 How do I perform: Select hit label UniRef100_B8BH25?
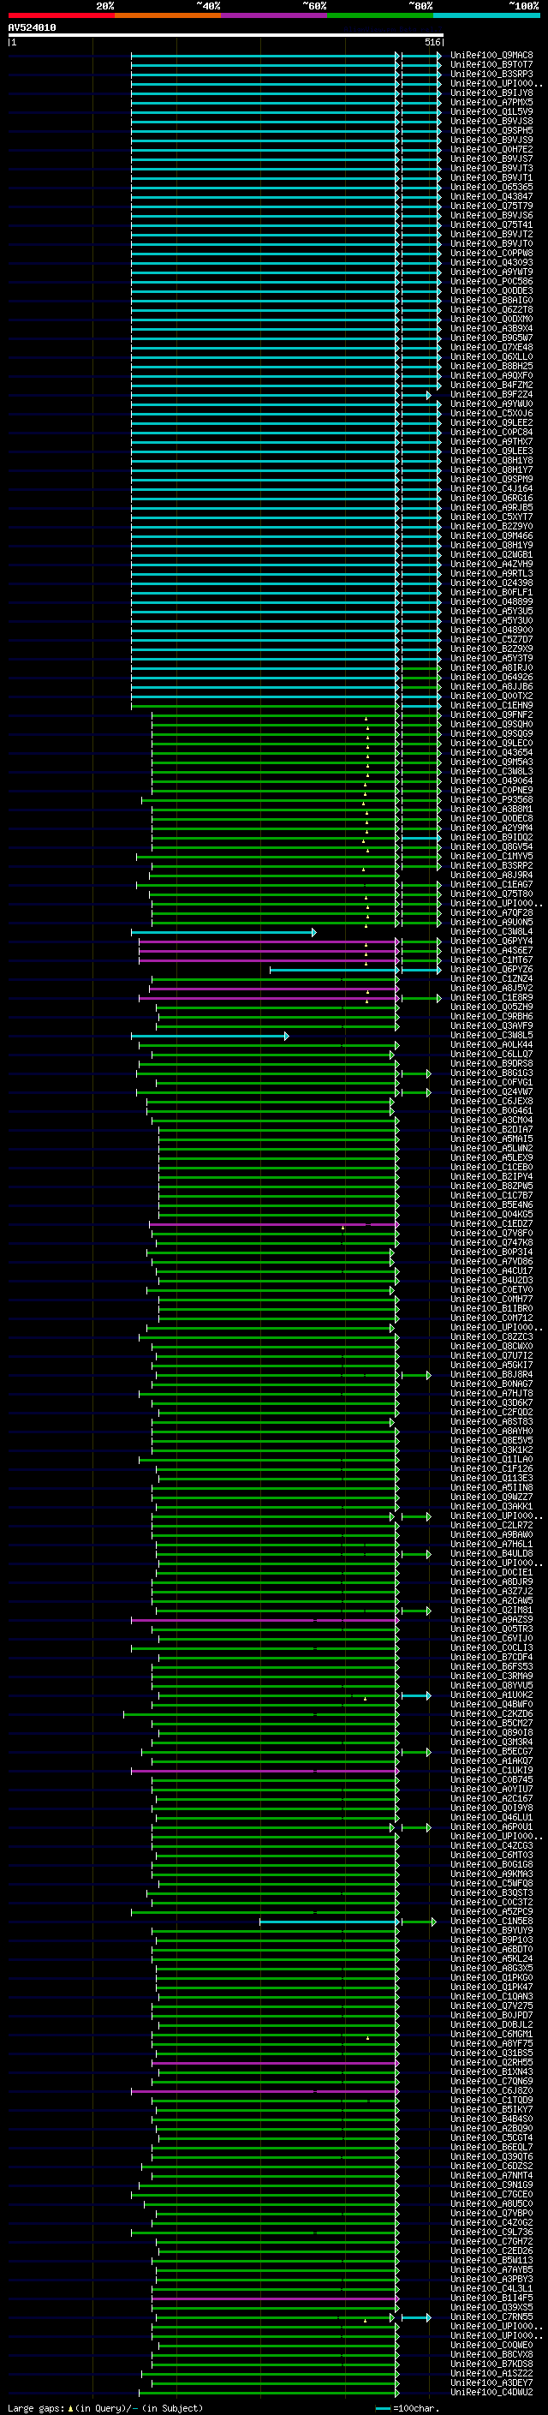pyautogui.click(x=491, y=367)
